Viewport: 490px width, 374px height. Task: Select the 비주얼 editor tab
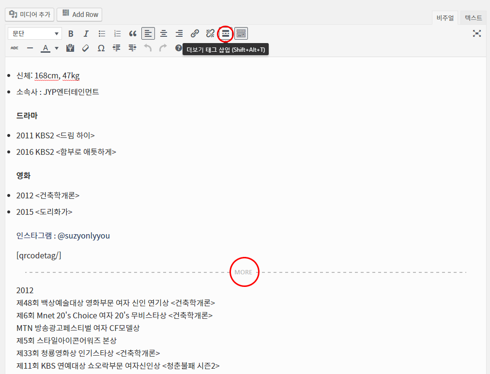coord(445,18)
